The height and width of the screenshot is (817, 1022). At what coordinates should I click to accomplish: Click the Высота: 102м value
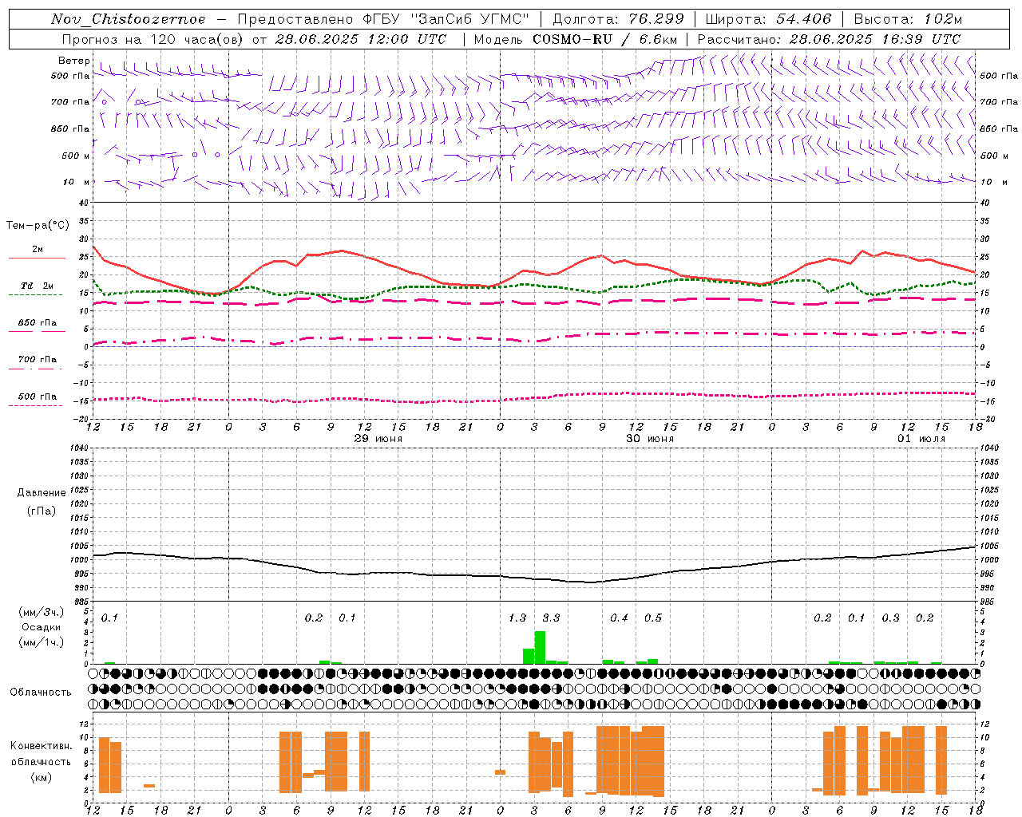[x=908, y=19]
